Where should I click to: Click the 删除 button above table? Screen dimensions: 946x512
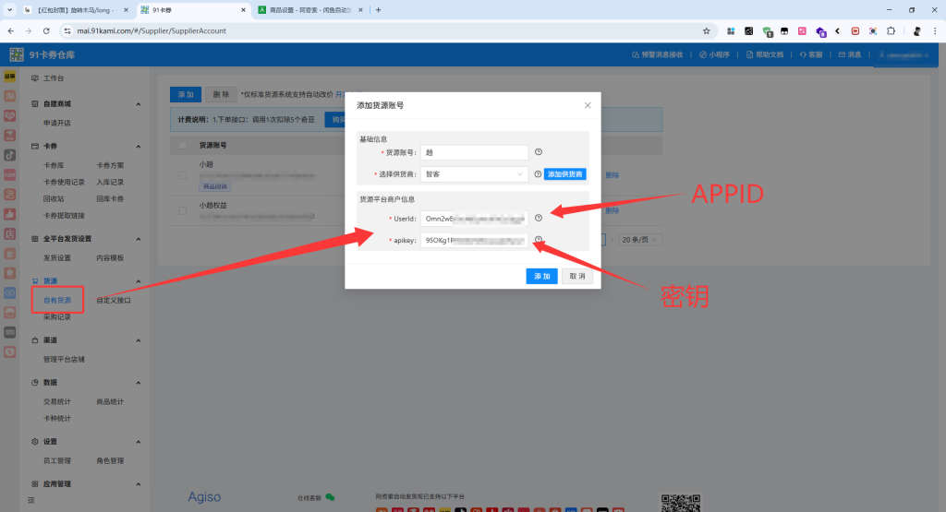point(221,95)
